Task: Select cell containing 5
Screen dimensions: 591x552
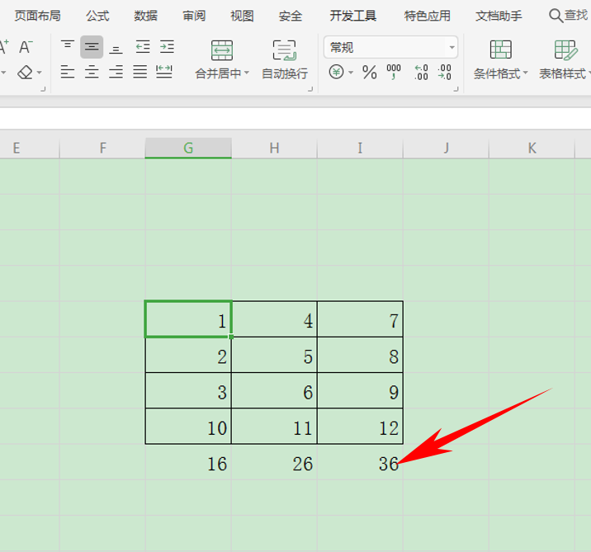Action: click(x=274, y=355)
